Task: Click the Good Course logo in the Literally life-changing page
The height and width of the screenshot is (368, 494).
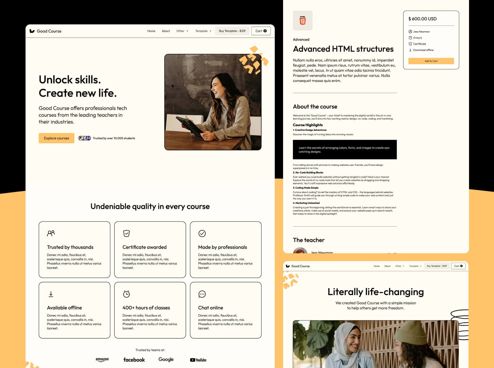Action: click(298, 266)
